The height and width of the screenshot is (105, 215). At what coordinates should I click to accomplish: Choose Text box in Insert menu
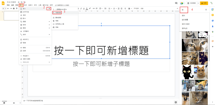(x=35, y=12)
